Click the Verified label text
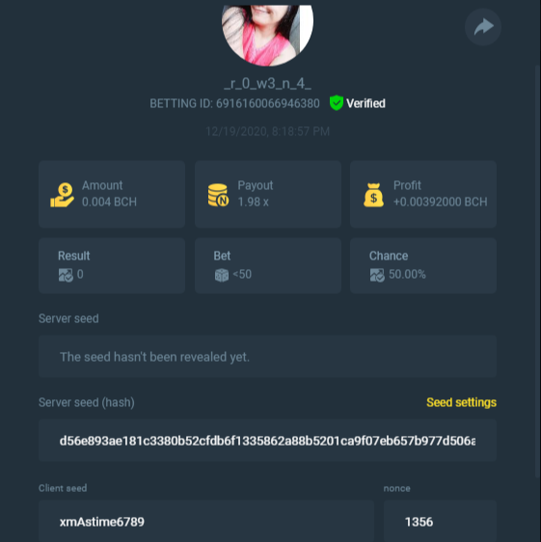 click(x=365, y=103)
